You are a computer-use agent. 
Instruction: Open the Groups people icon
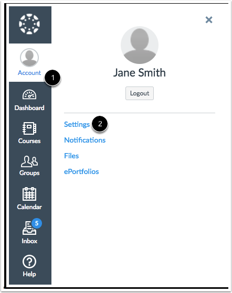(29, 161)
